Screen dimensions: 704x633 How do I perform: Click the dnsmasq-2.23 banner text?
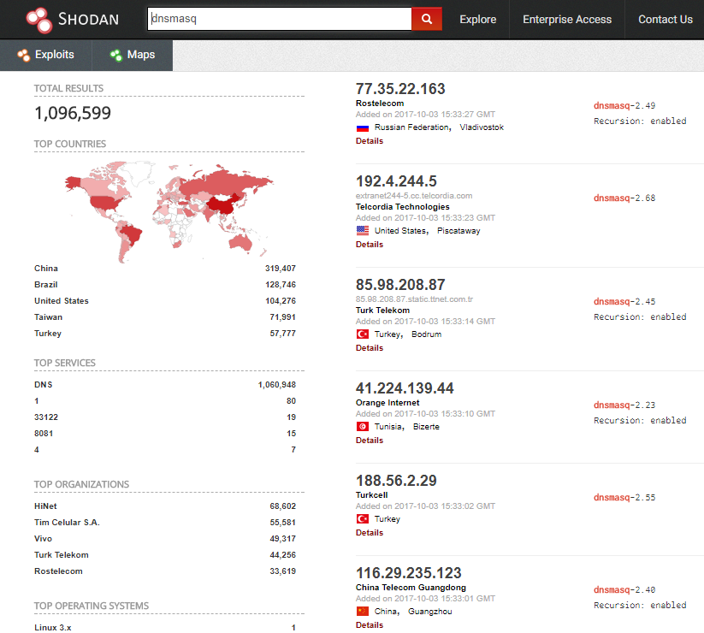pos(624,405)
